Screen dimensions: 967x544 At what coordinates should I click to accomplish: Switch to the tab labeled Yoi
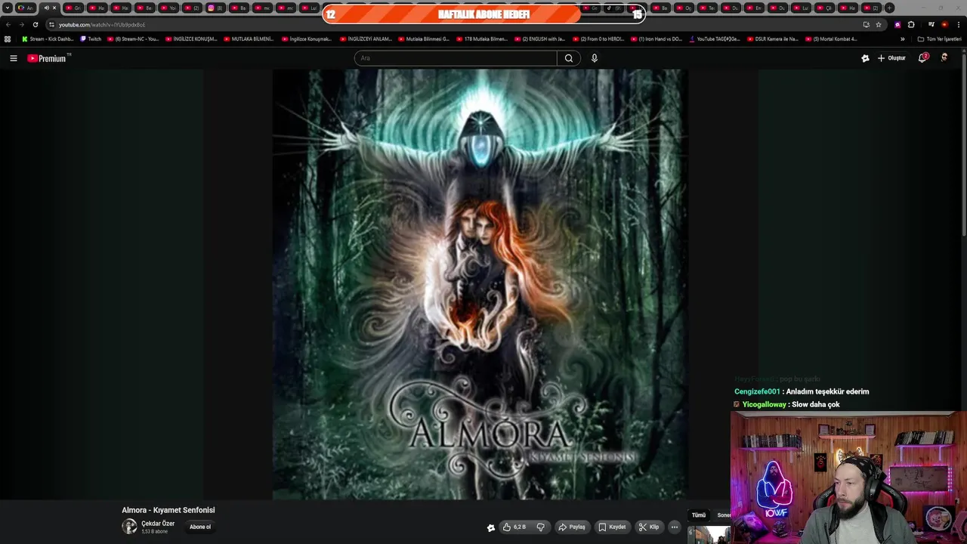[x=168, y=8]
